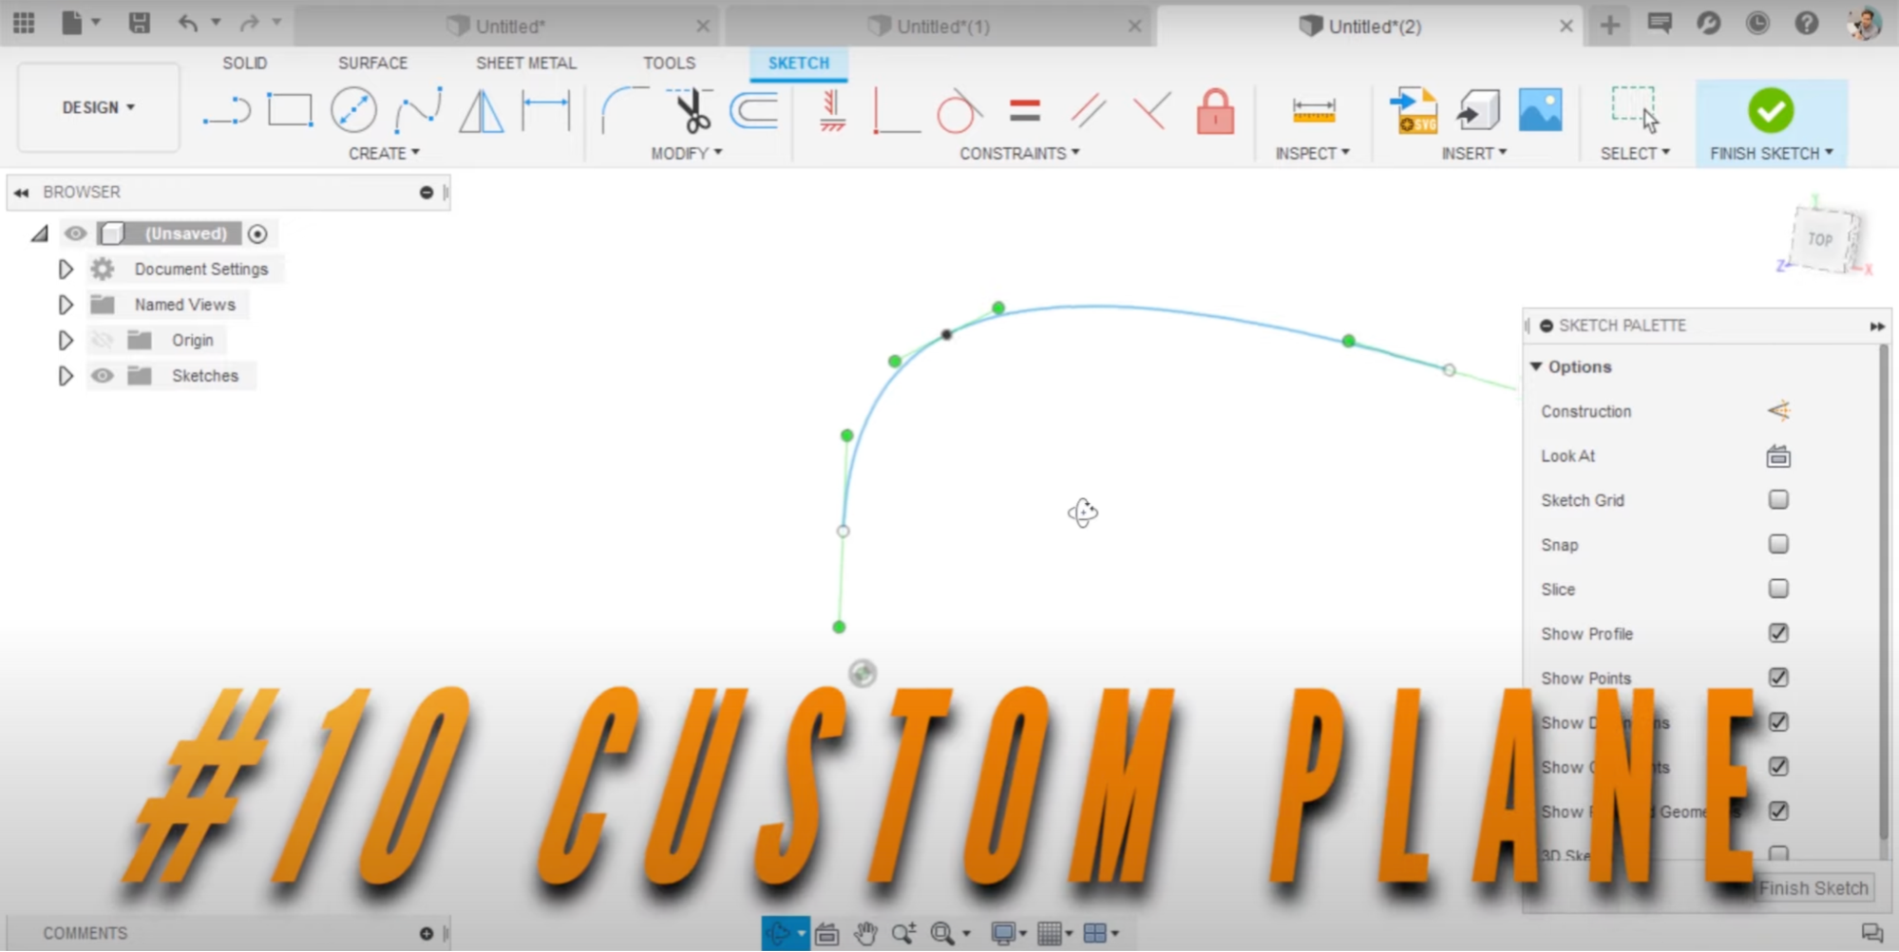Open the INSPECT dropdown menu
This screenshot has height=952, width=1899.
click(1312, 153)
